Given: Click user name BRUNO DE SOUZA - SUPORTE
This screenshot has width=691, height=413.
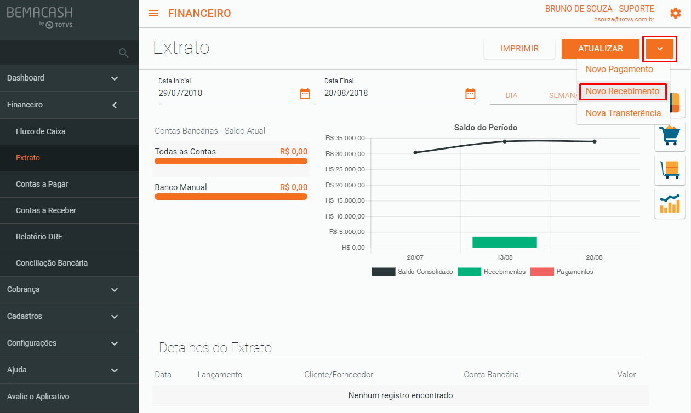Looking at the screenshot, I should pyautogui.click(x=599, y=9).
